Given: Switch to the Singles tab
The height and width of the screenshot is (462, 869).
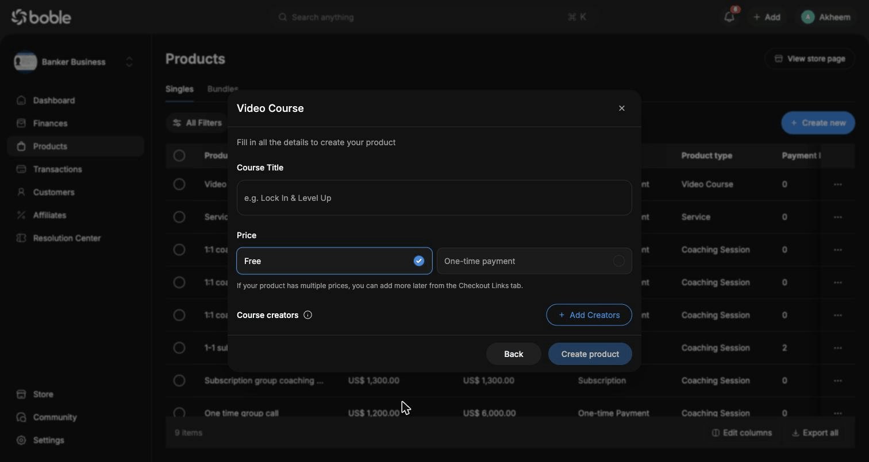Looking at the screenshot, I should click(x=179, y=89).
